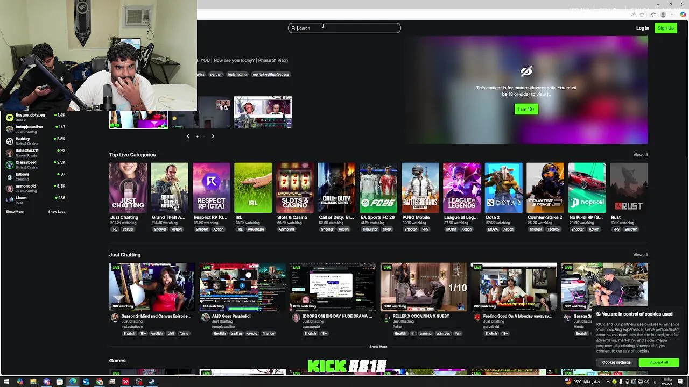Click the gaming tag under PELLER stream

tap(426, 334)
